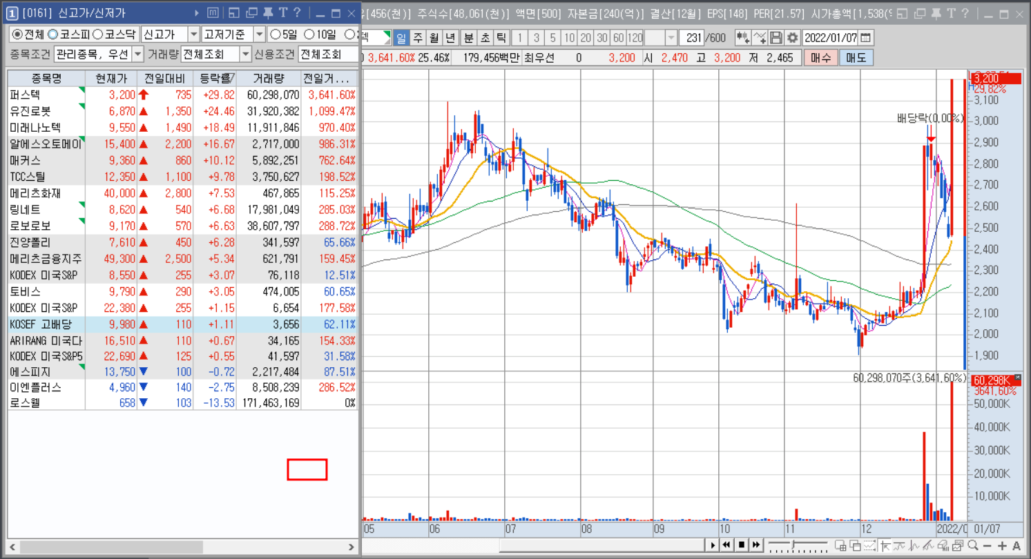Image resolution: width=1031 pixels, height=559 pixels.
Task: Click the pin icon in 신고가/신저가 window title
Action: click(268, 12)
